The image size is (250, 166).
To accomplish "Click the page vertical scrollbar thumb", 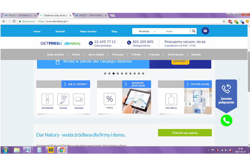I will tap(249, 72).
